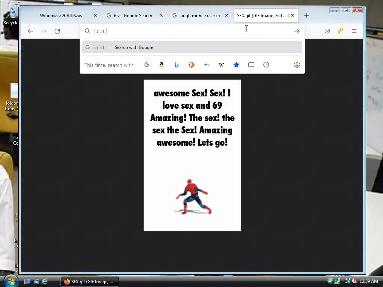The image size is (383, 287).
Task: Open the Recycle Bin desktop icon
Action: (x=12, y=13)
